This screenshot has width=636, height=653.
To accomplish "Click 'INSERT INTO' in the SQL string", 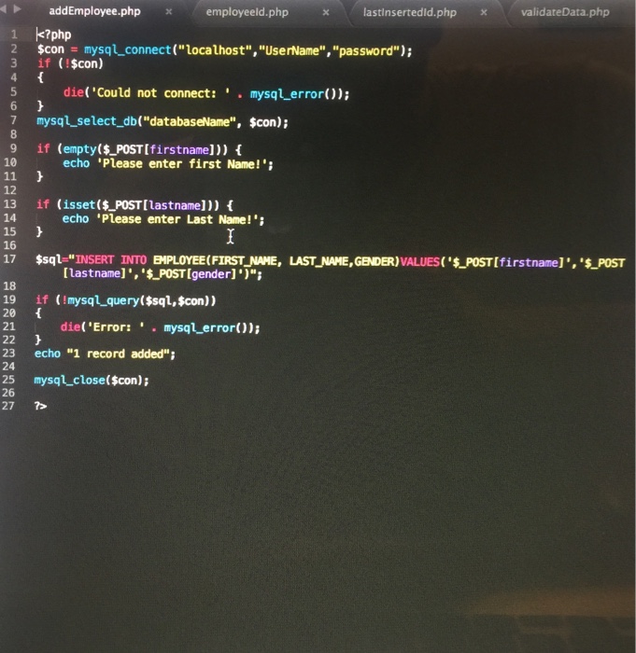I will 111,260.
